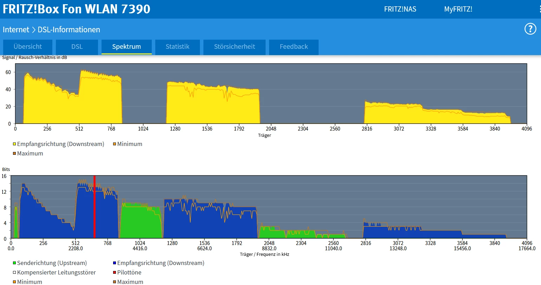Click the Maximum legend swatch under the SNR chart

pyautogui.click(x=14, y=153)
